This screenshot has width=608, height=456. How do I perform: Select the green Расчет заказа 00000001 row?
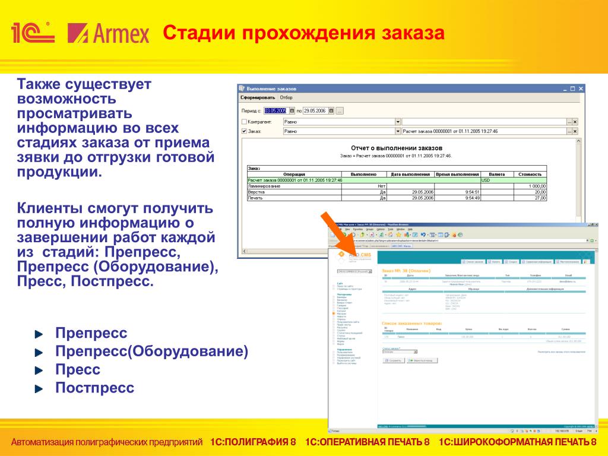(397, 180)
